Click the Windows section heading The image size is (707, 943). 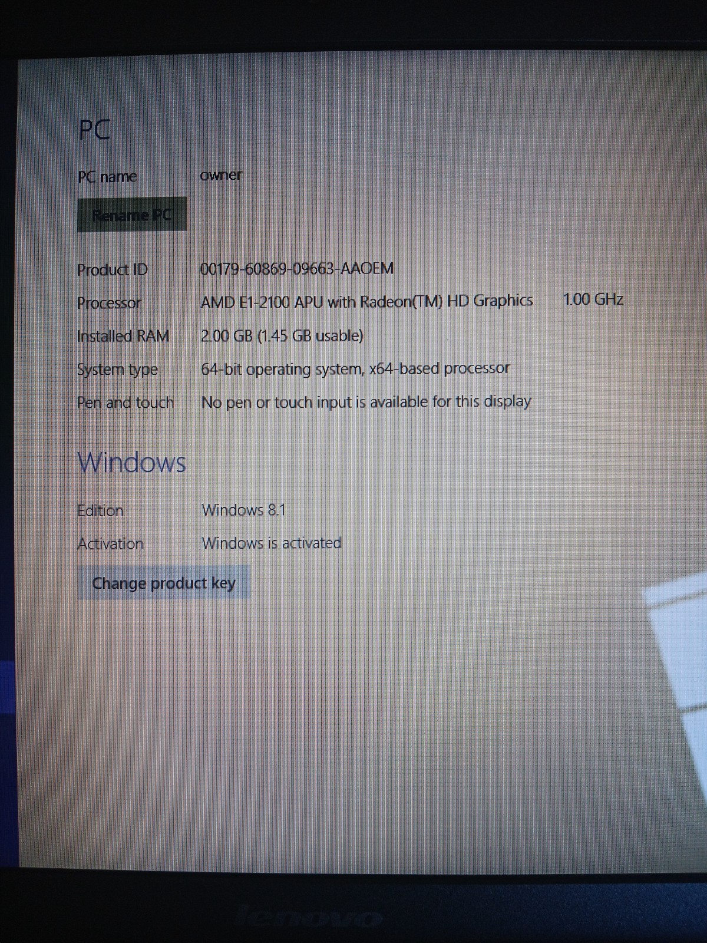click(x=132, y=461)
